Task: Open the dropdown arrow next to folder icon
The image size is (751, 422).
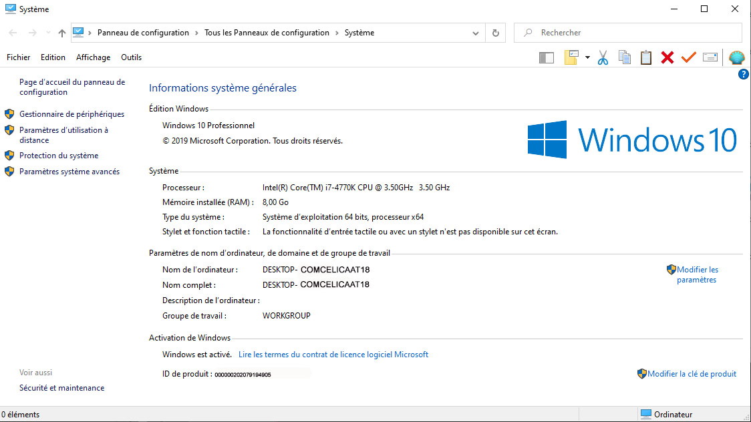Action: pyautogui.click(x=587, y=57)
